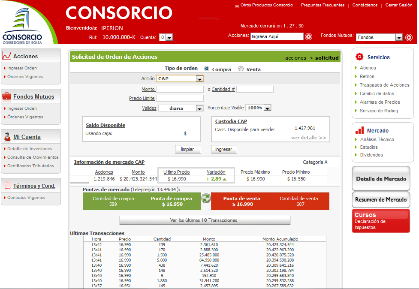Open Cambio de datos

click(377, 93)
